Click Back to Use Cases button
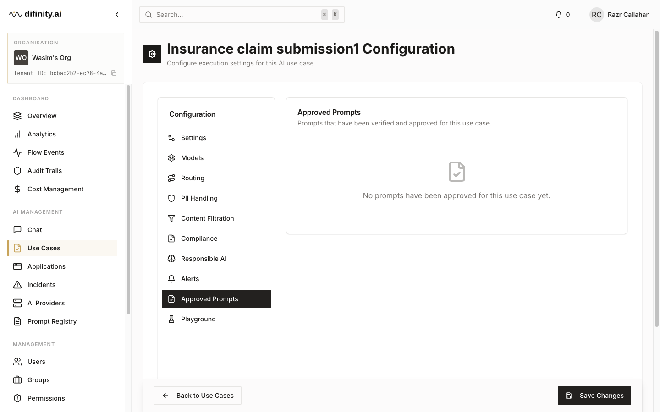 coord(198,396)
